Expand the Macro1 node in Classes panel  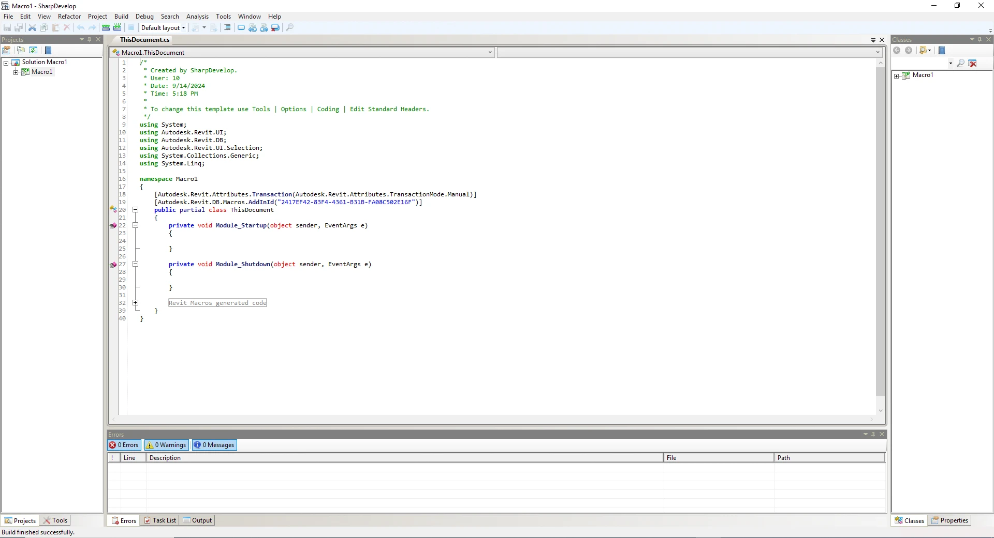click(897, 76)
